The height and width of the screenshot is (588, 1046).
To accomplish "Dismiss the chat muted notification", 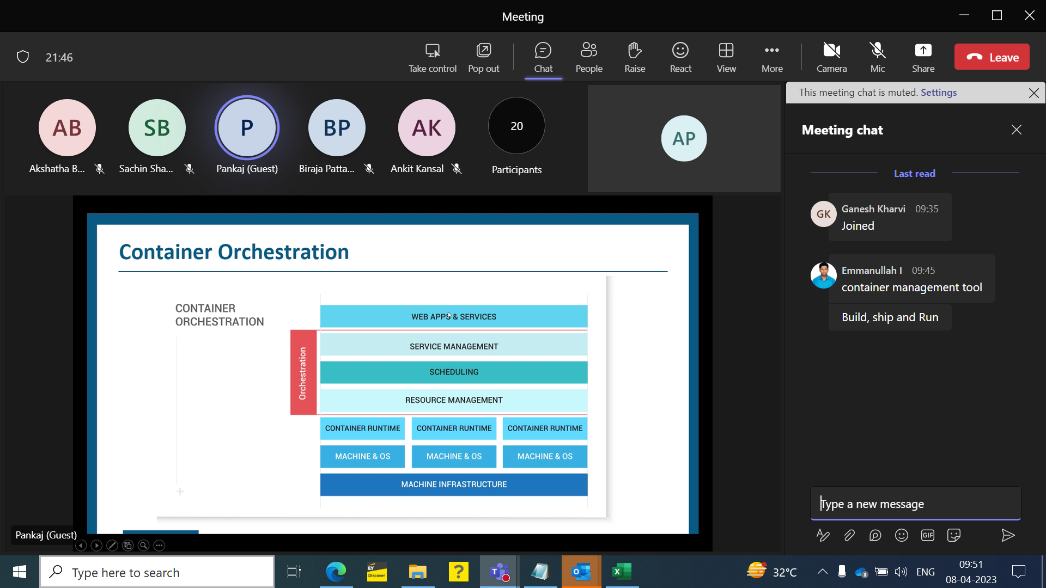I will point(1033,93).
